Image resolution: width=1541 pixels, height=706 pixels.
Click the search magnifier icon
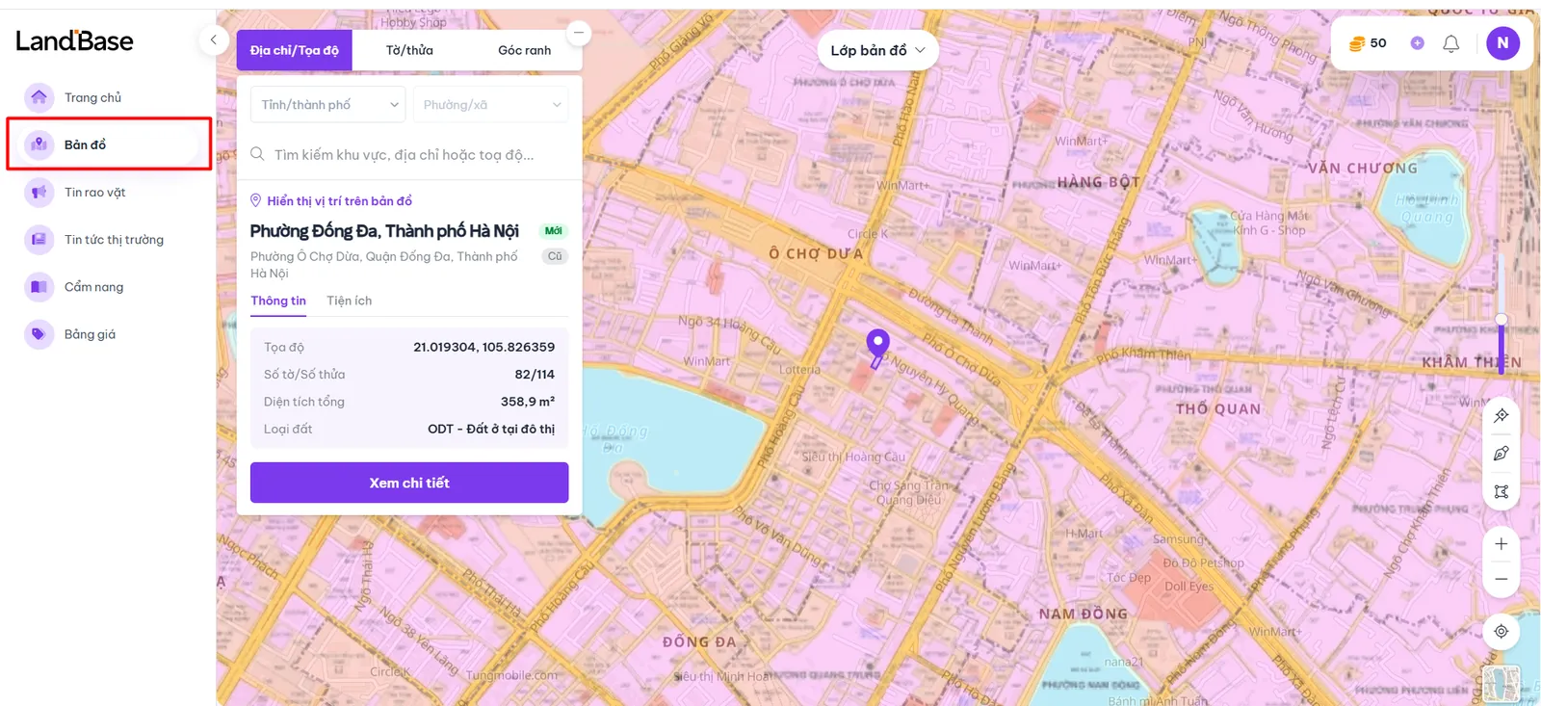257,154
